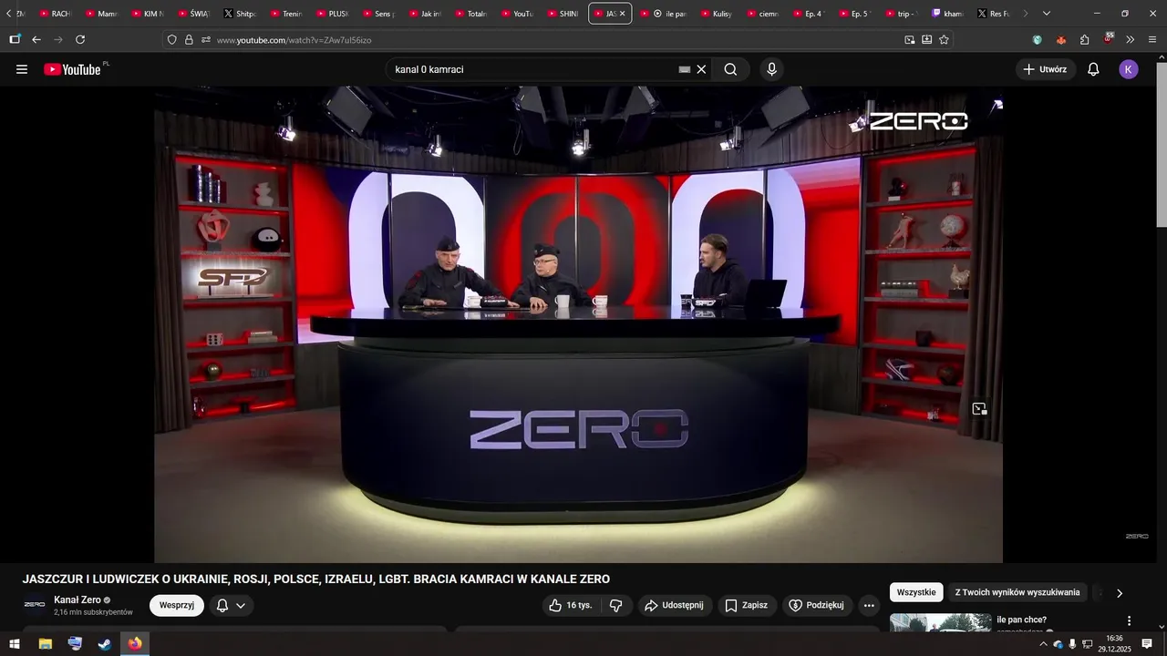Like the video showing 16 tys.
This screenshot has height=656, width=1167.
[x=570, y=605]
